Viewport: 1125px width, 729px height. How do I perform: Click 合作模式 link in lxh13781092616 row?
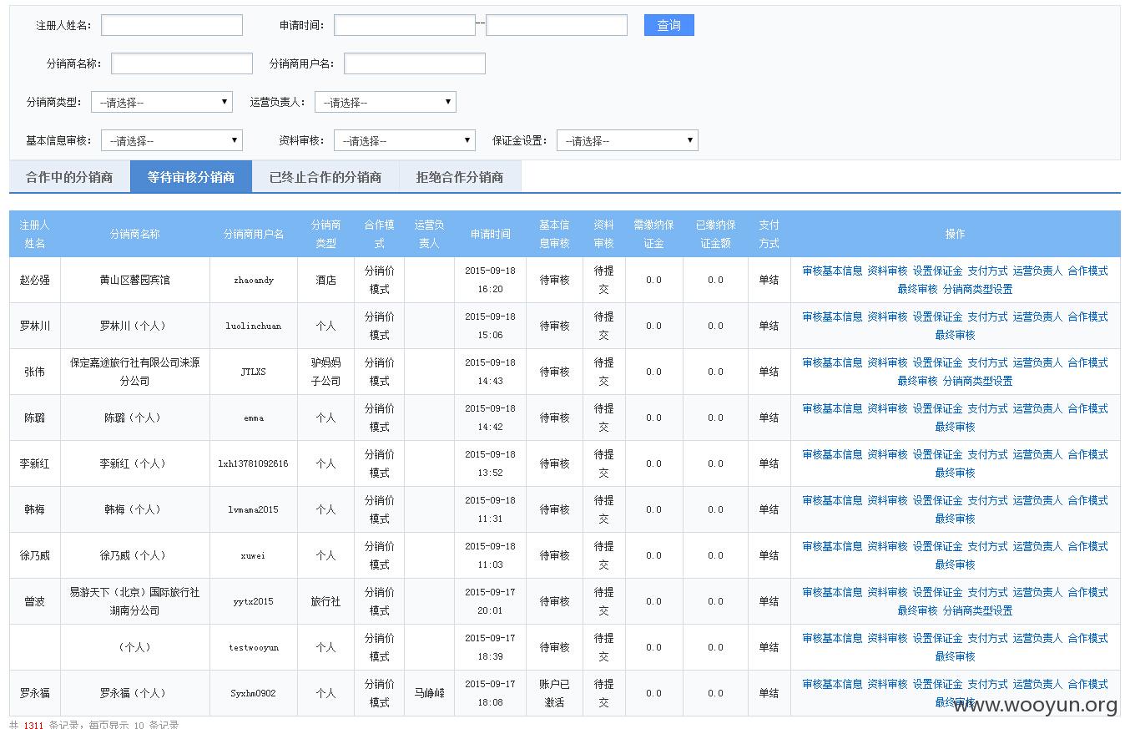coord(1087,454)
